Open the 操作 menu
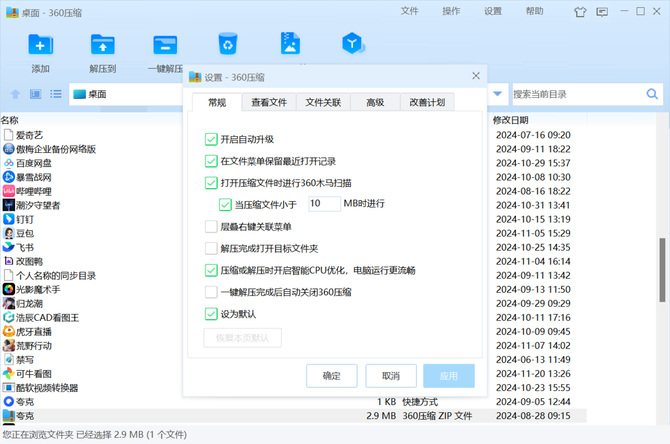The width and height of the screenshot is (670, 444). pos(451,11)
